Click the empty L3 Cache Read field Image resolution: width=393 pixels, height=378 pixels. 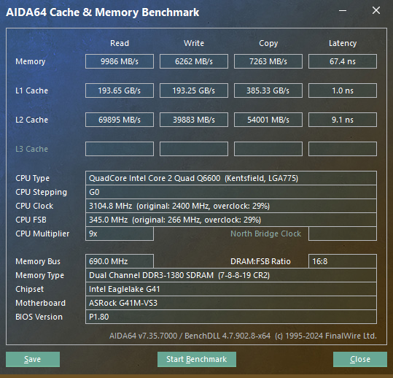120,149
